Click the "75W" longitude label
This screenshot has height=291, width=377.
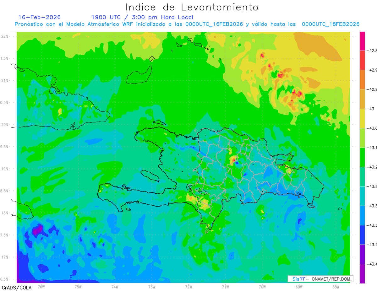click(78, 286)
